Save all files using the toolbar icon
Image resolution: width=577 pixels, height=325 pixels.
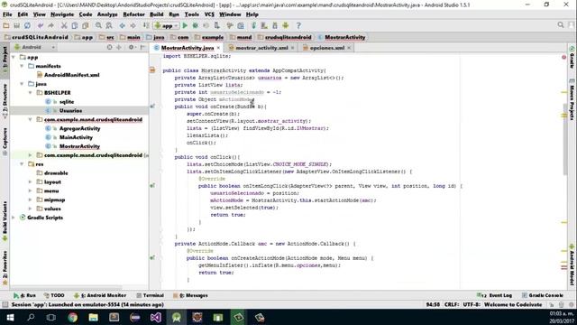(x=16, y=26)
